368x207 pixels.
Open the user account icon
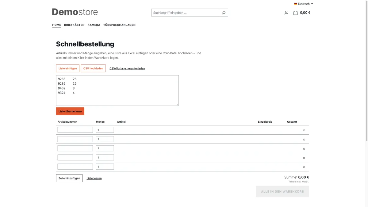286,13
